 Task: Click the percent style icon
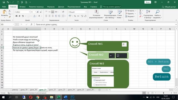click(x=75, y=16)
